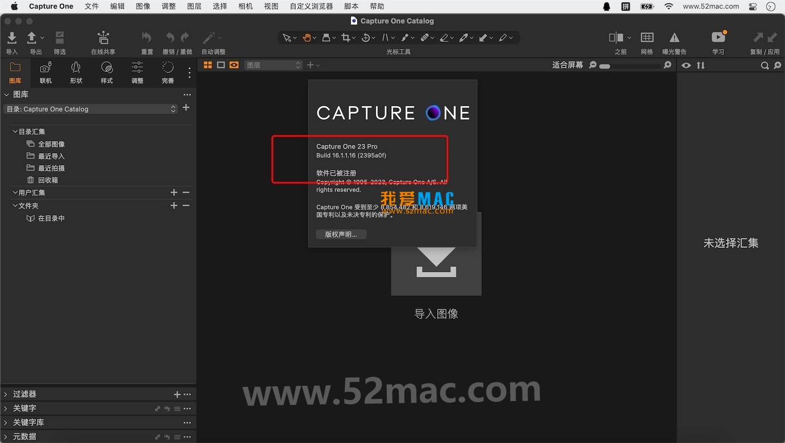Image resolution: width=785 pixels, height=443 pixels.
Task: Select the Rotate tool in the cursor toolbar
Action: coord(367,37)
